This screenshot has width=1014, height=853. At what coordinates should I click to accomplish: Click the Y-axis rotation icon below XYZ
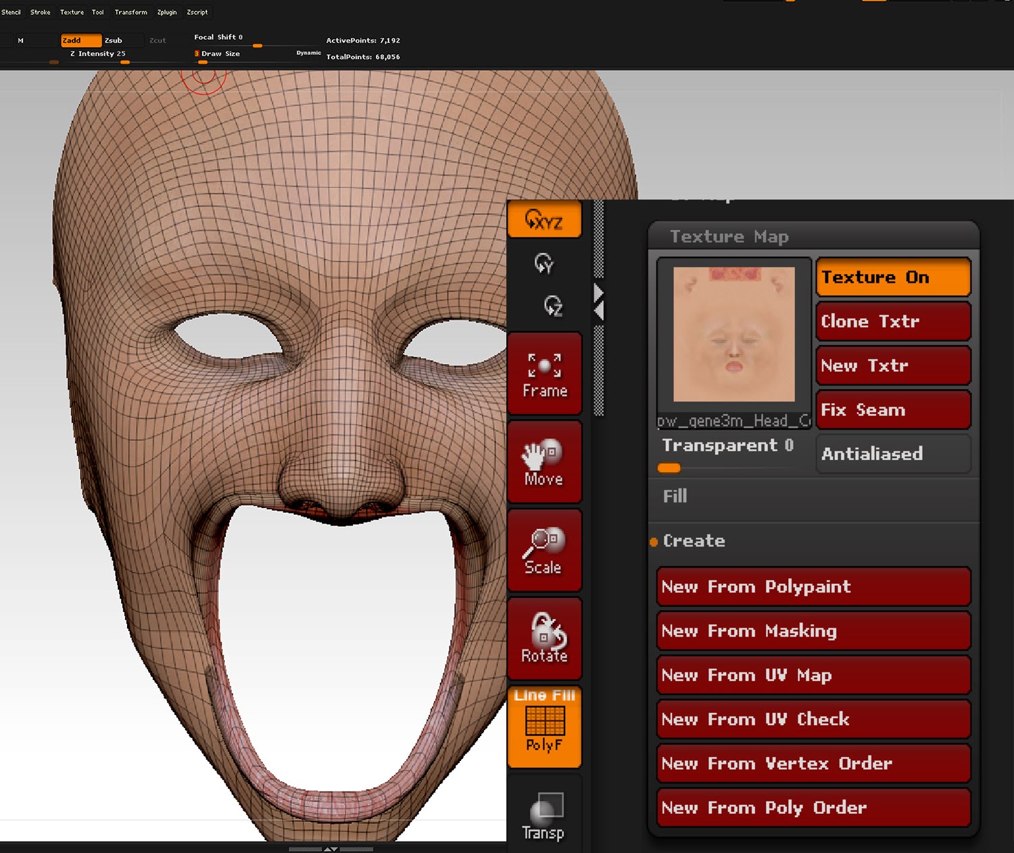click(544, 263)
